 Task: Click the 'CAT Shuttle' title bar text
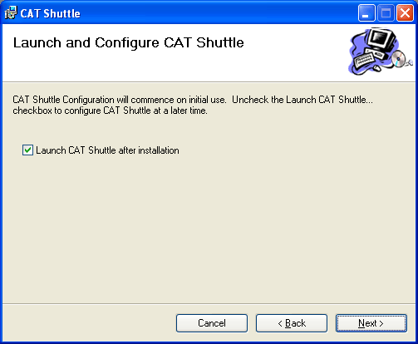[x=50, y=13]
